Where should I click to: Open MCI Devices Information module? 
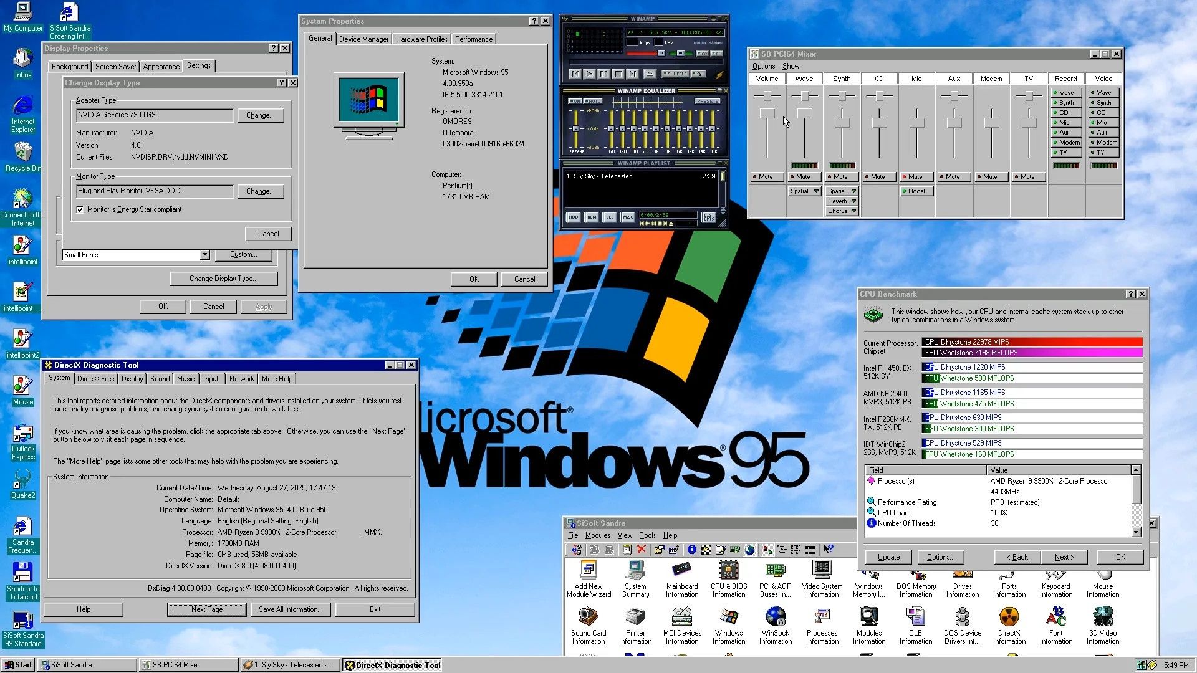(x=681, y=626)
